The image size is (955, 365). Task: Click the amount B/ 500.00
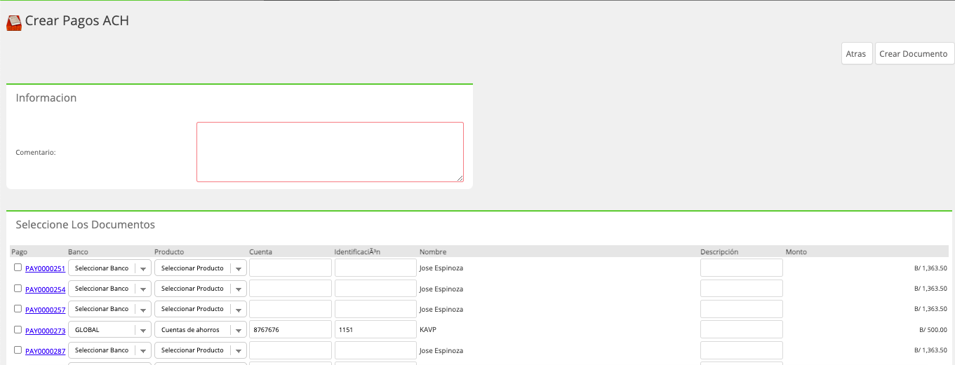click(x=933, y=329)
